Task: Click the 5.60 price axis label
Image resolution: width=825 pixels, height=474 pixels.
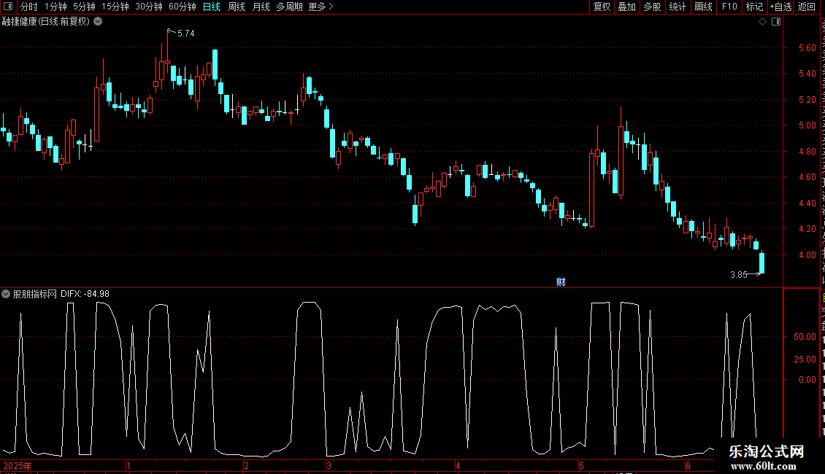Action: 807,48
